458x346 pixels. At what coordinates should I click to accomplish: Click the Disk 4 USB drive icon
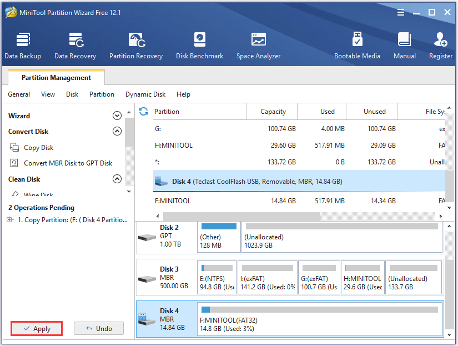pos(147,319)
